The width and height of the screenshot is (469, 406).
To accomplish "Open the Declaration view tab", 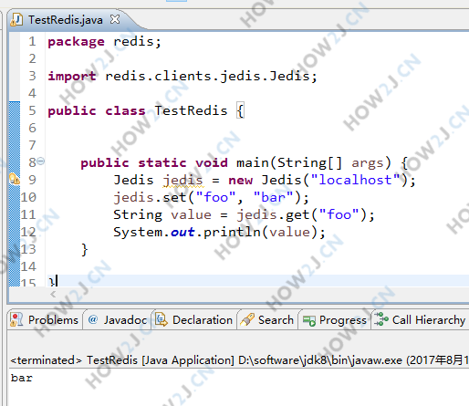I will [194, 320].
